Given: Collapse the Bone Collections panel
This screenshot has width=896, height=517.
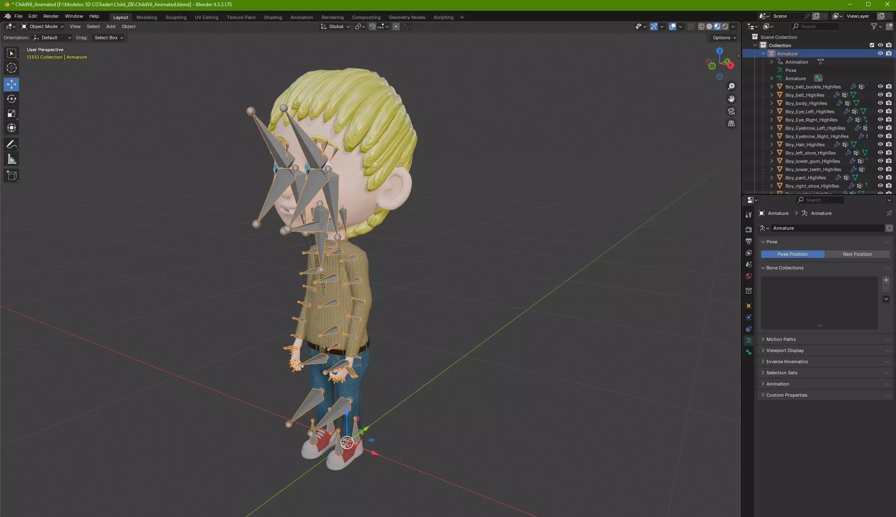Looking at the screenshot, I should (825, 268).
